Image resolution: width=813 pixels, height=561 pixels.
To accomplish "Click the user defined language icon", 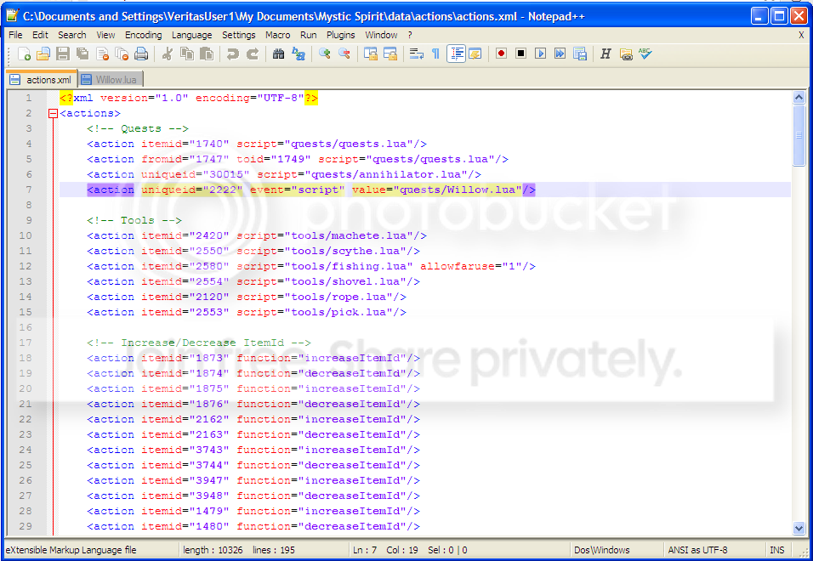I will (x=475, y=54).
